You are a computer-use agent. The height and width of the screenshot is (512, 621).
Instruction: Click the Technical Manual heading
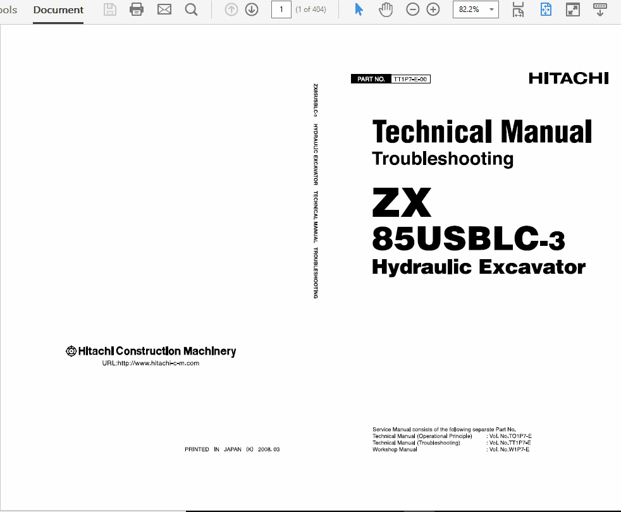(482, 132)
